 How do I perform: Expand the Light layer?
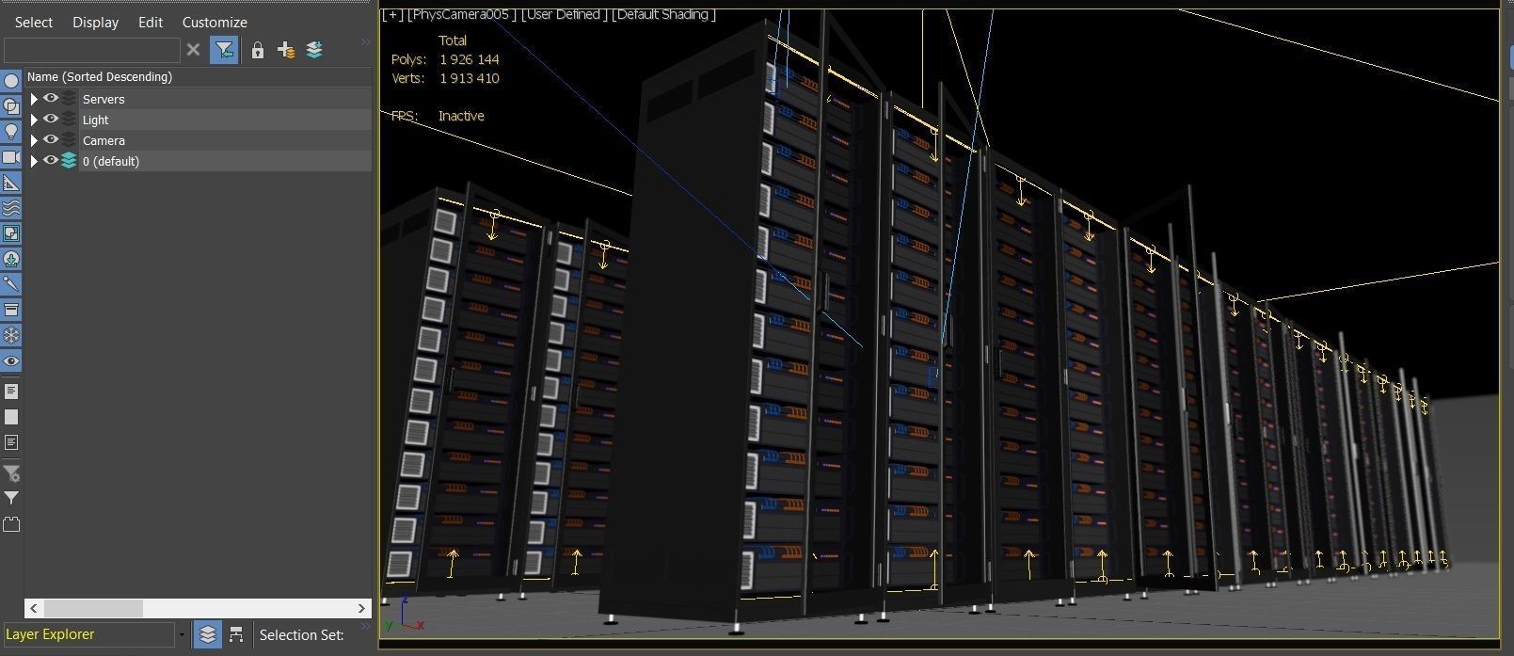pos(34,120)
